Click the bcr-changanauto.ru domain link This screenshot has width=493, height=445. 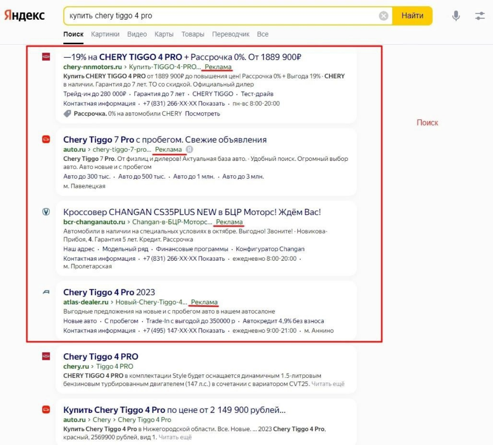pos(94,222)
